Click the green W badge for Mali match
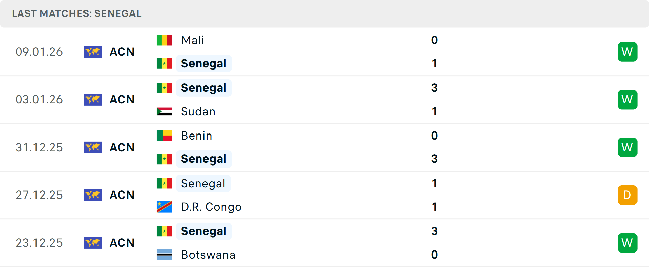This screenshot has height=267, width=649. pos(627,52)
